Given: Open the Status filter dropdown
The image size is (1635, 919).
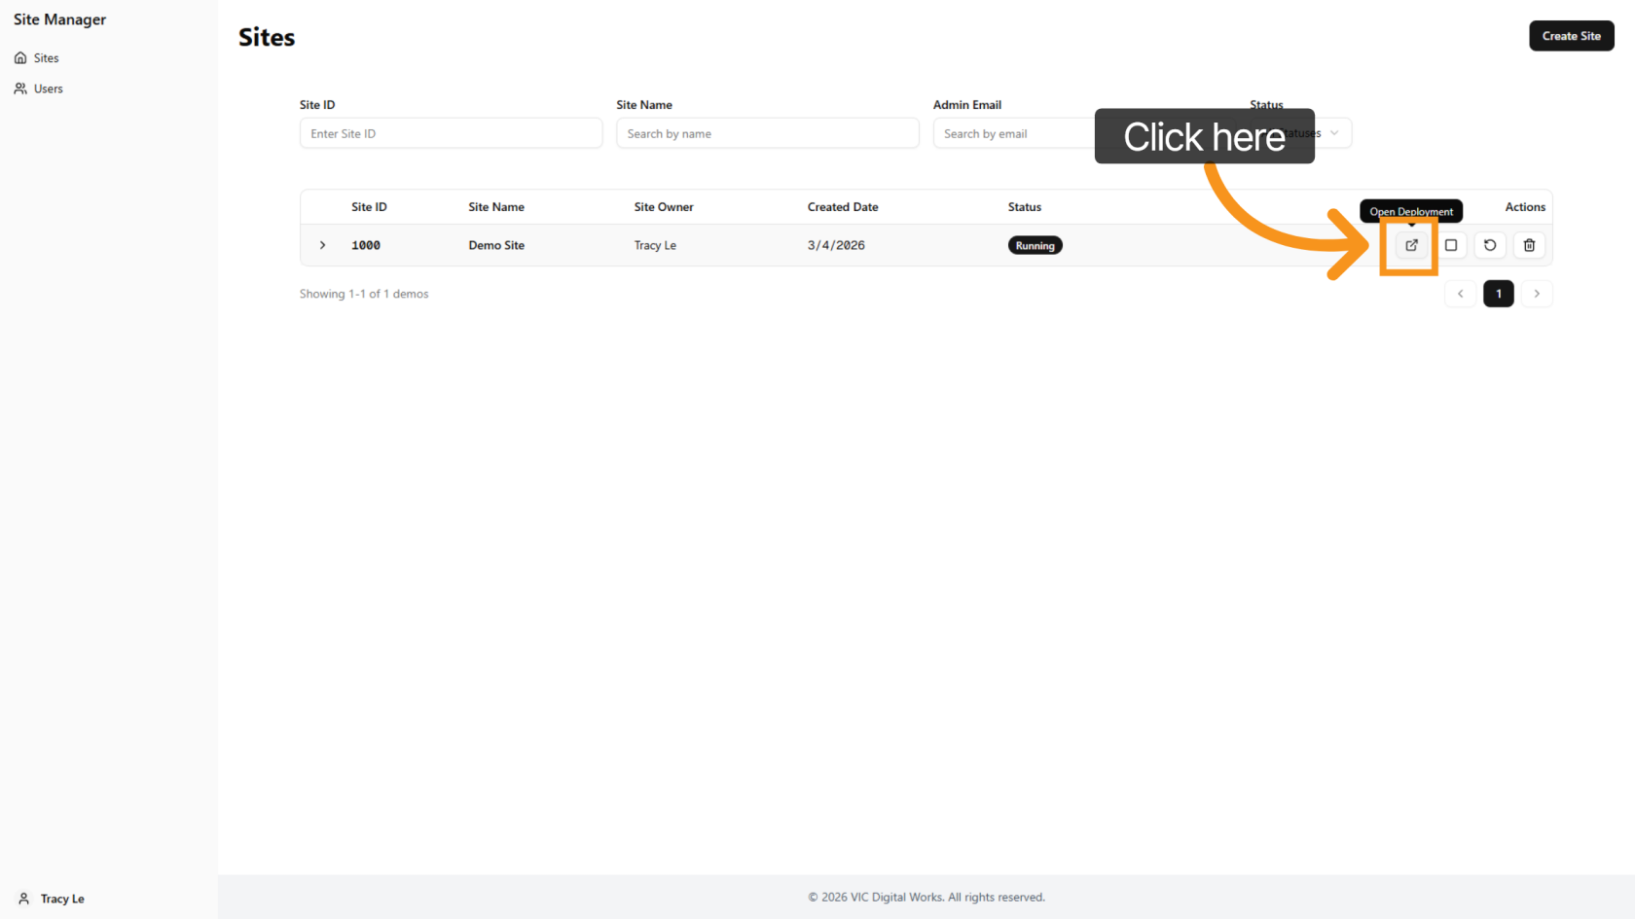Looking at the screenshot, I should [x=1331, y=133].
